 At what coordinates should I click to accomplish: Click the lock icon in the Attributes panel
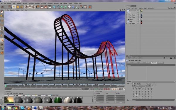171,58
